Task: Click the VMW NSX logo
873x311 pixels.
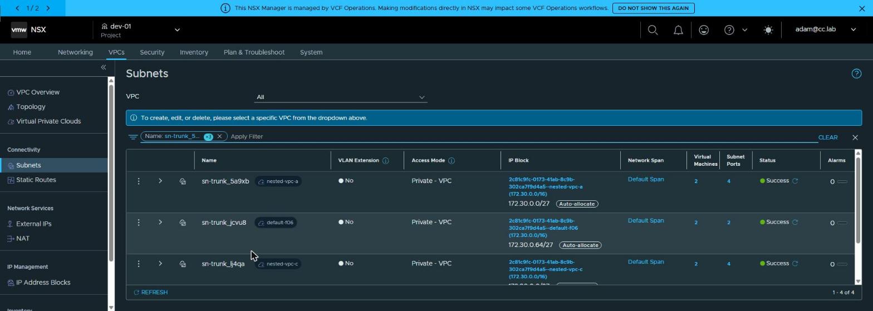Action: (x=28, y=30)
